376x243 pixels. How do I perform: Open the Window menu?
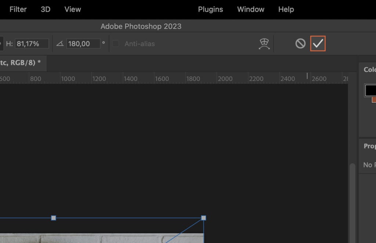click(251, 9)
